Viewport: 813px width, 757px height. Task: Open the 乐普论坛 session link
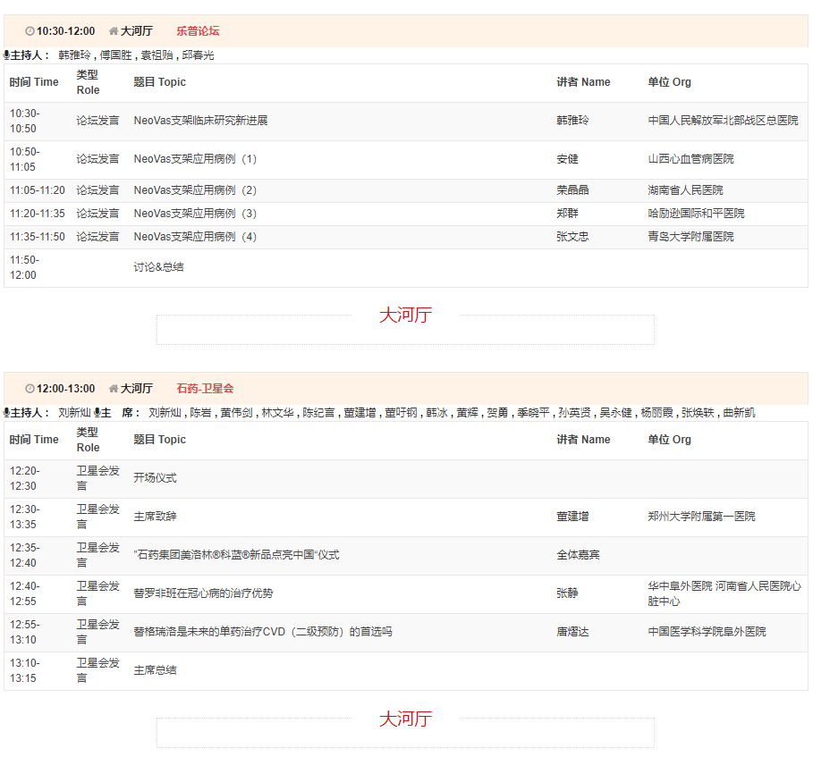198,31
